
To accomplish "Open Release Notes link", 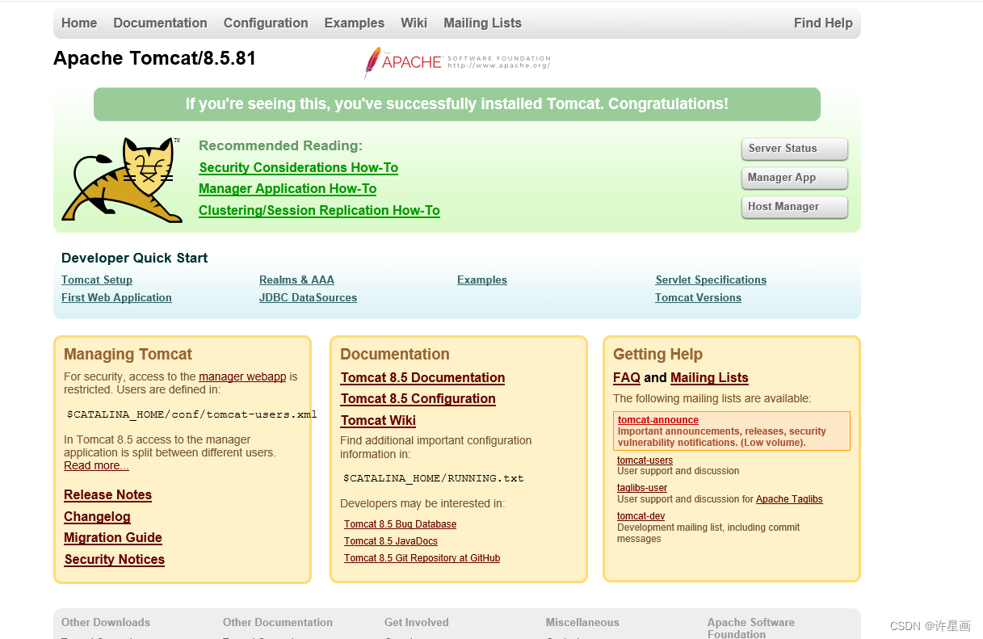I will [107, 495].
